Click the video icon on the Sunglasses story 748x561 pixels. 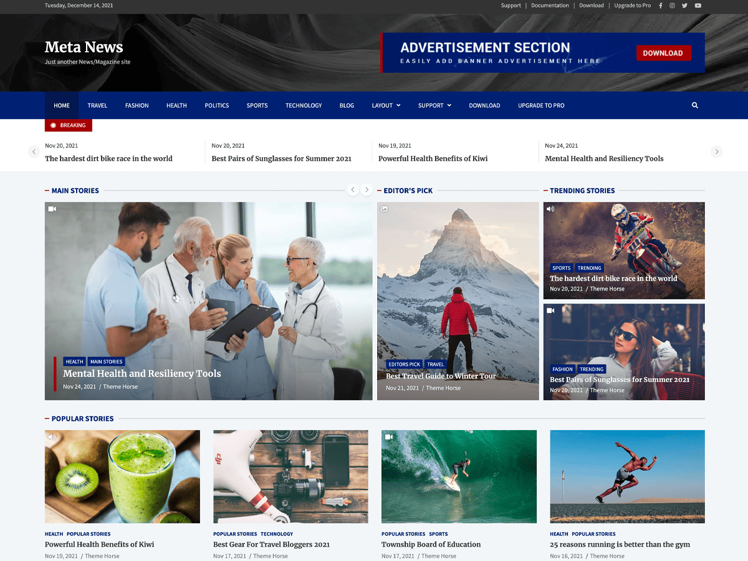pos(550,310)
